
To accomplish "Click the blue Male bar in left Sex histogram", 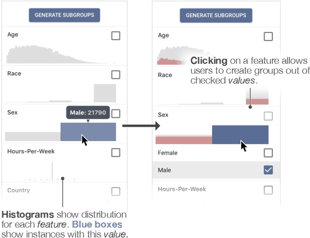I will pyautogui.click(x=88, y=132).
